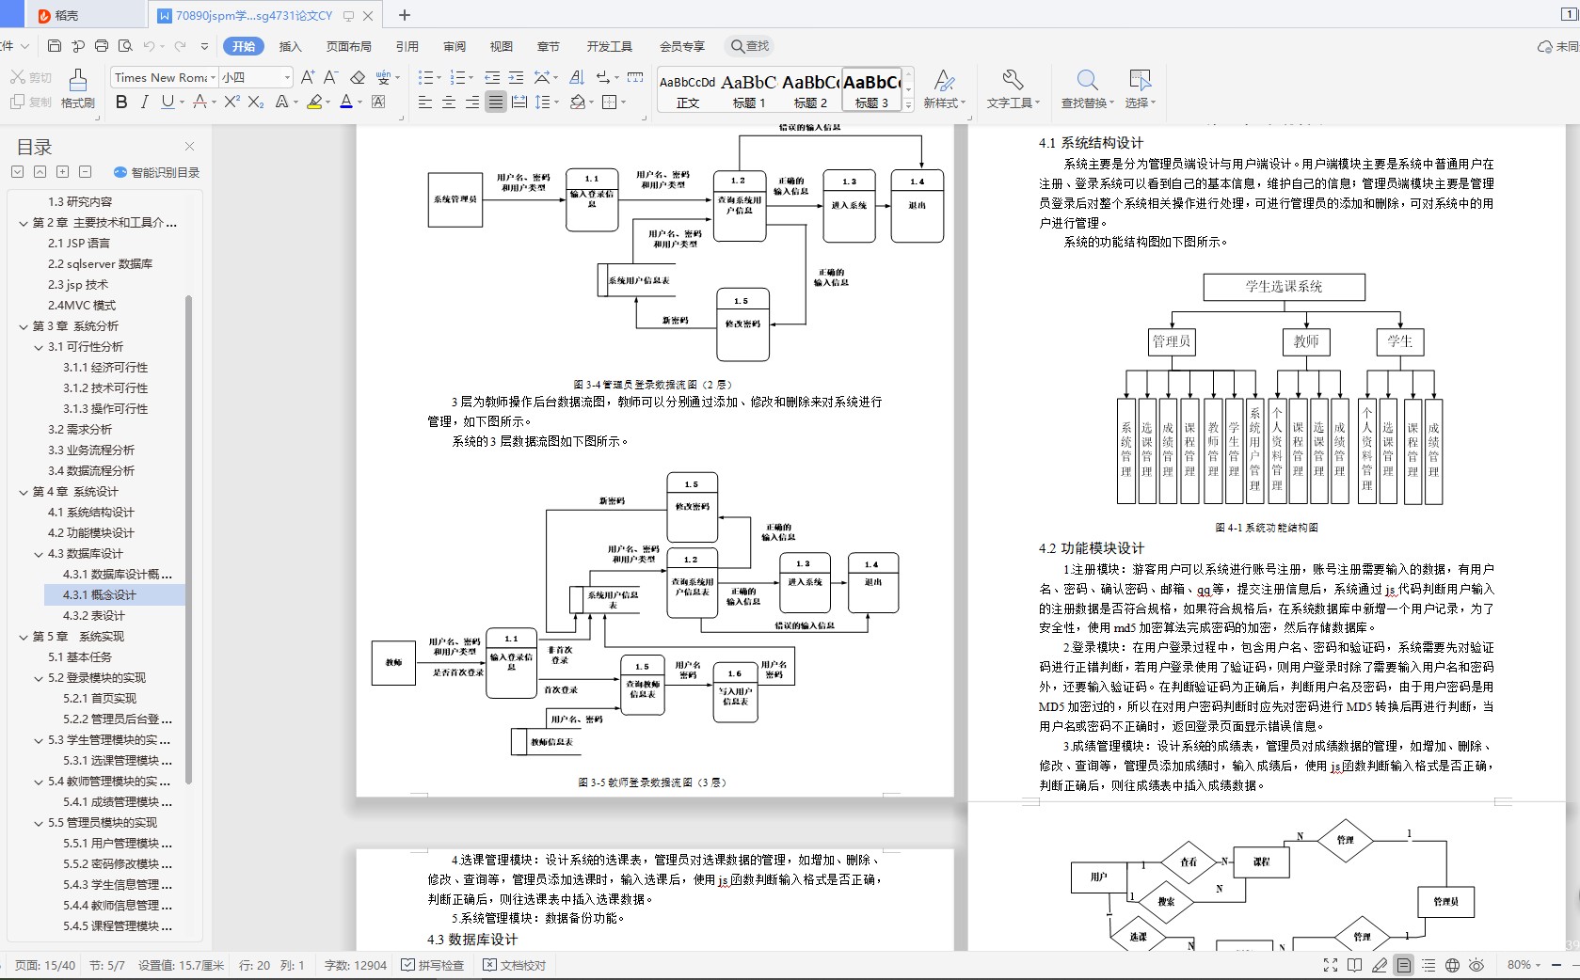The image size is (1580, 980).
Task: Apply the blue font color
Action: click(x=345, y=102)
